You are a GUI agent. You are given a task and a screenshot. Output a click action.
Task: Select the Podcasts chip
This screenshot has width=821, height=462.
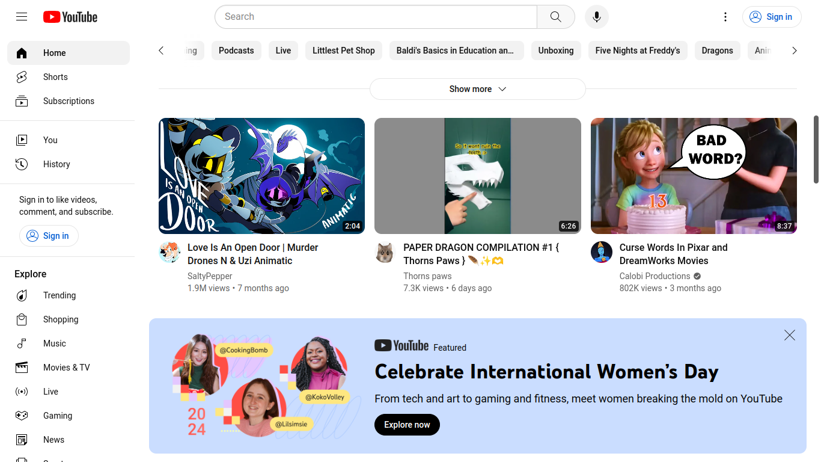(236, 51)
